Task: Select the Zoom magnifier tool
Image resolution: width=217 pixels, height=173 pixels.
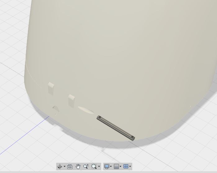Action: [x=86, y=166]
